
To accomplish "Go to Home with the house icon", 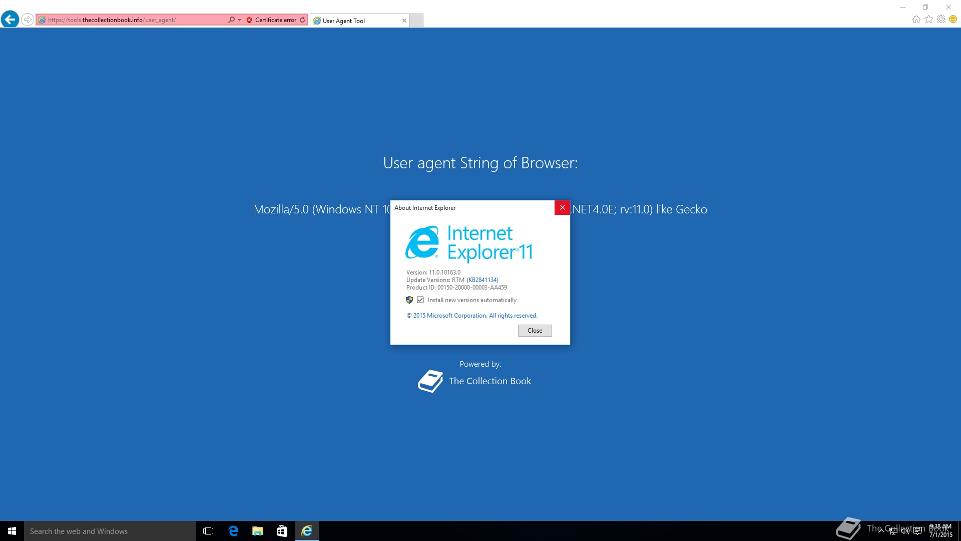I will point(916,20).
